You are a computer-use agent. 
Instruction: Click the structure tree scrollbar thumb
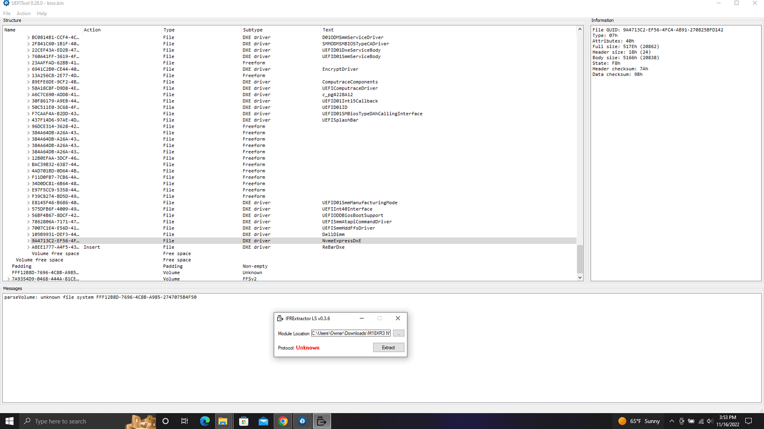coord(580,259)
